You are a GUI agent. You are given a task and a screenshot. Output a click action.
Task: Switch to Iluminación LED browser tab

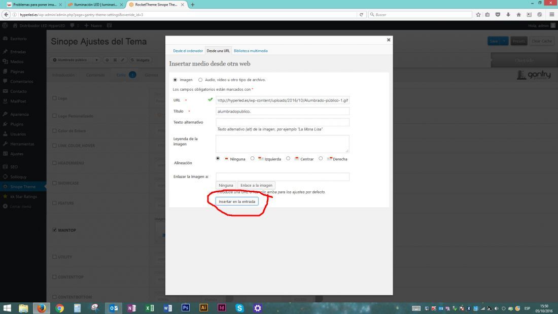pos(95,5)
